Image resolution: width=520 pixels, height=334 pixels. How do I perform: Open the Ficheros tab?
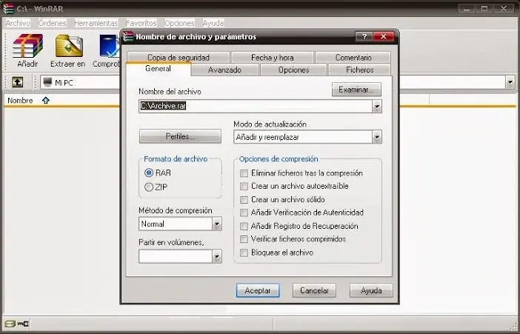[x=359, y=70]
